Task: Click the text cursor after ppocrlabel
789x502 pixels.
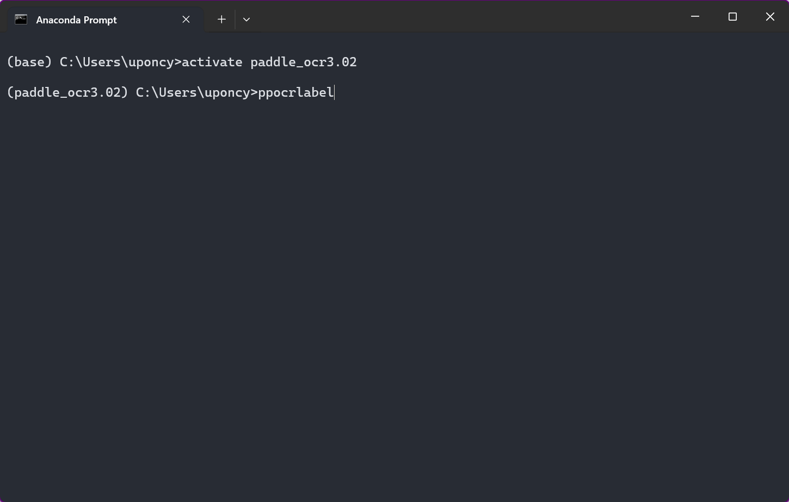Action: pos(335,92)
